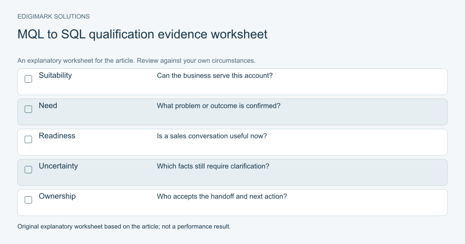The width and height of the screenshot is (465, 244).
Task: Enable the Readiness checkbox
Action: pyautogui.click(x=28, y=139)
